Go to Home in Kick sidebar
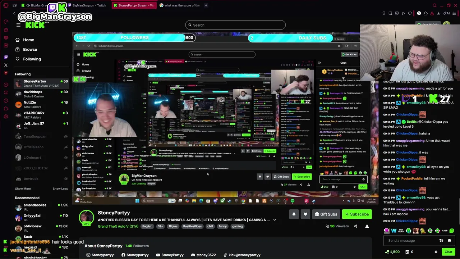 click(25, 40)
